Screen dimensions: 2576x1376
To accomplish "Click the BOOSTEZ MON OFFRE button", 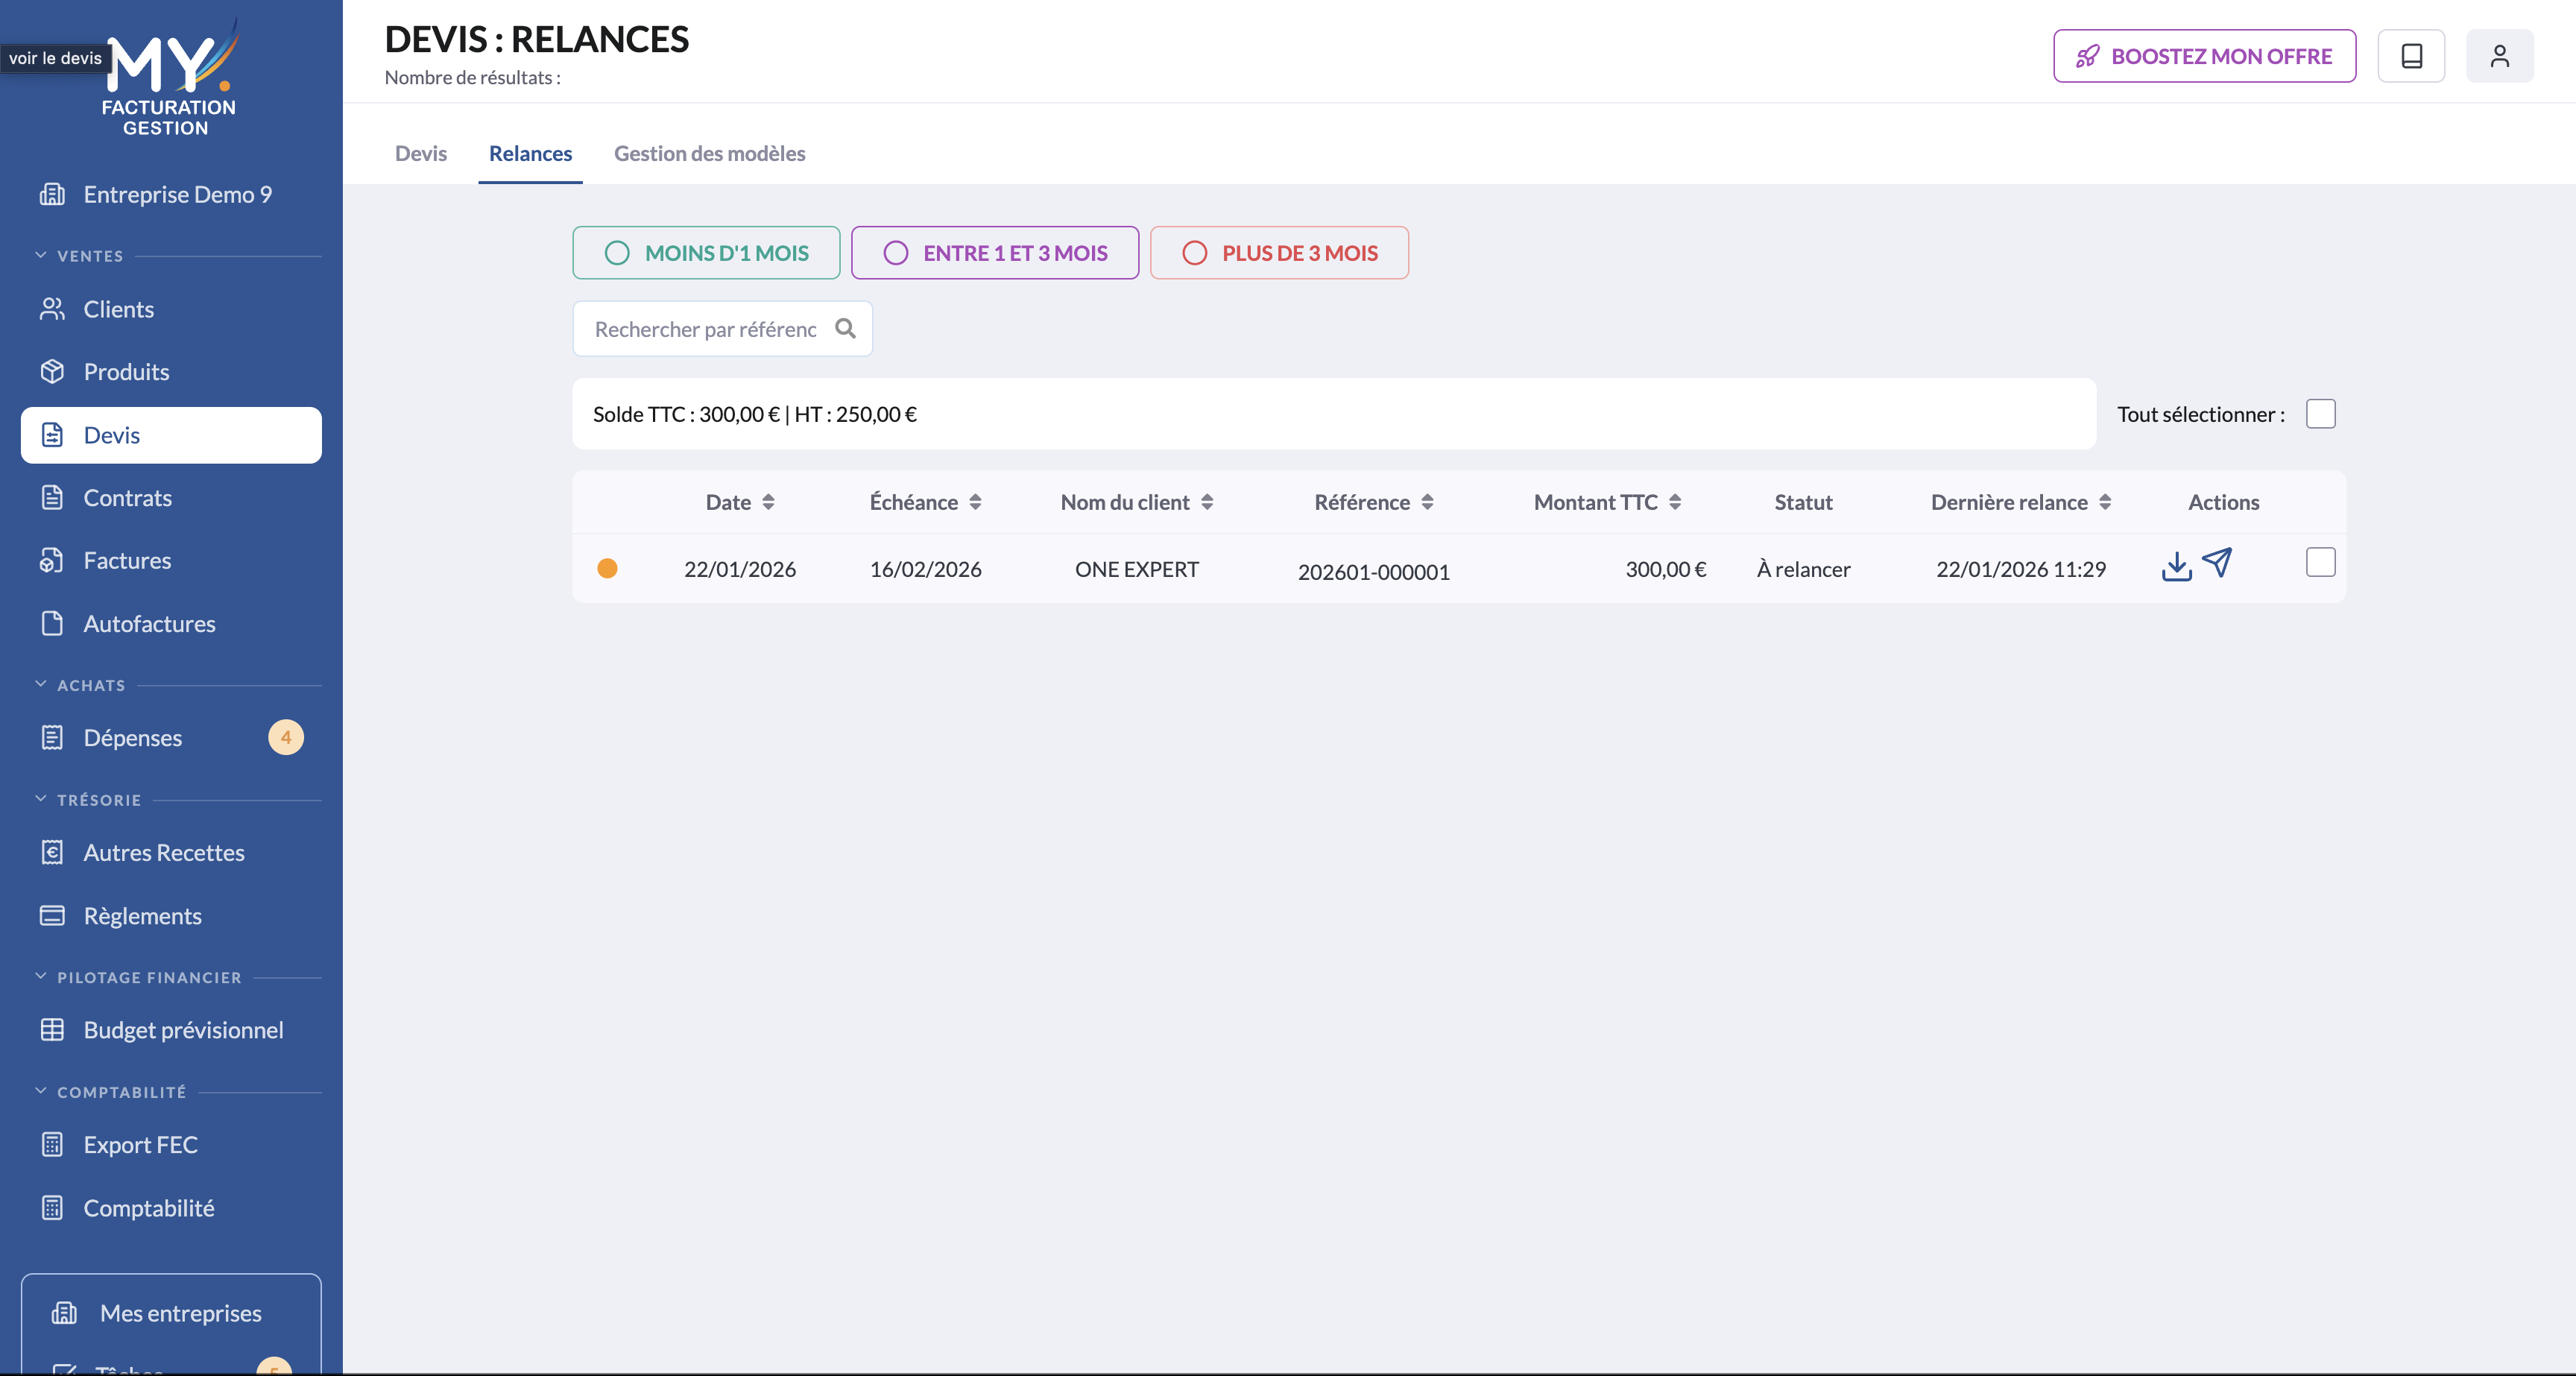I will point(2204,56).
